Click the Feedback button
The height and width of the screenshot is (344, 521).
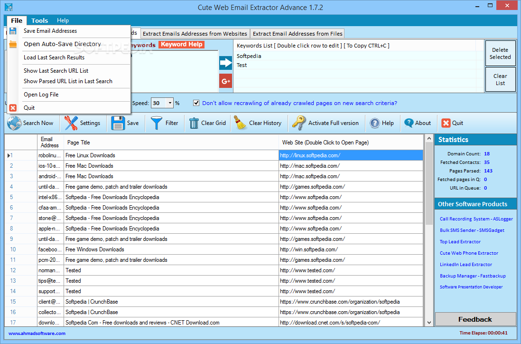coord(475,319)
